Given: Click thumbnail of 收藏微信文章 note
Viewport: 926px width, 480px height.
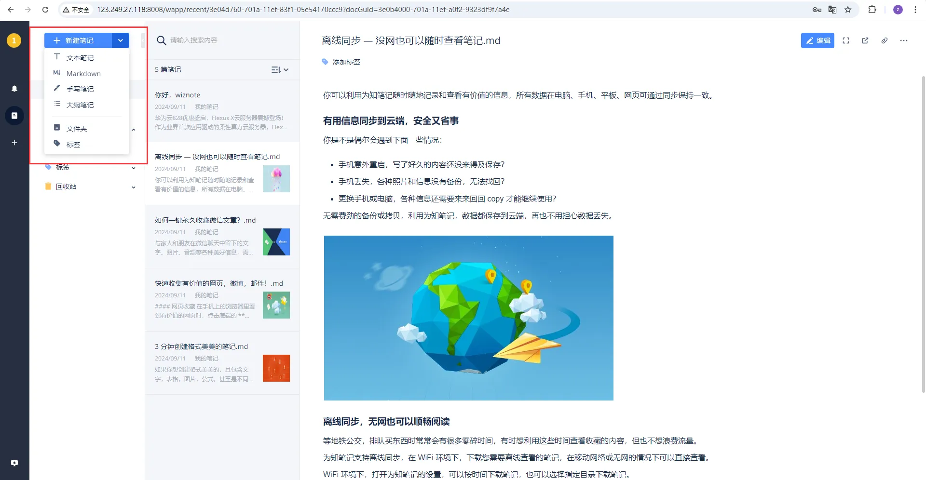Looking at the screenshot, I should tap(276, 242).
